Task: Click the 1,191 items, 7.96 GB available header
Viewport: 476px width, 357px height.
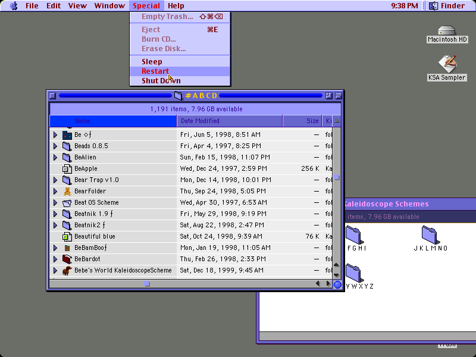Action: point(196,109)
